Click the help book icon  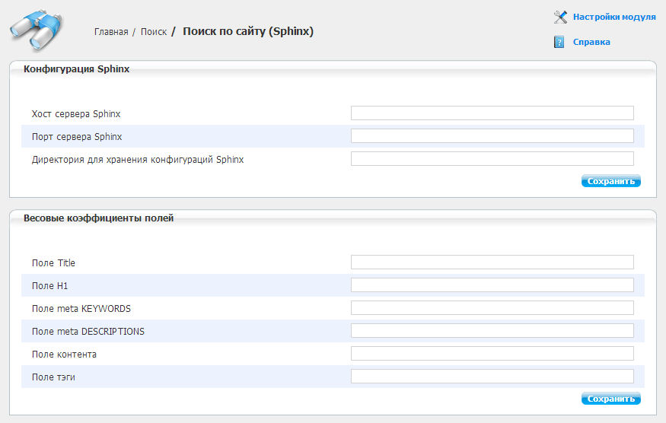(559, 42)
